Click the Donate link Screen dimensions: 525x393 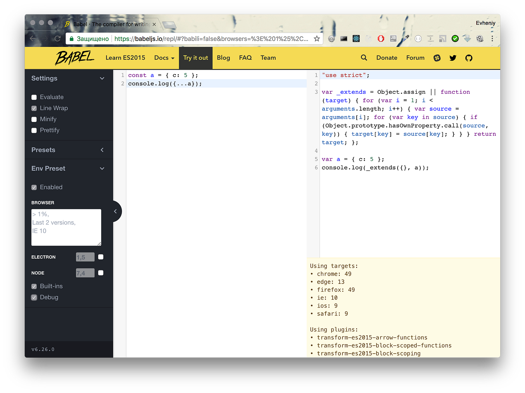click(x=387, y=58)
